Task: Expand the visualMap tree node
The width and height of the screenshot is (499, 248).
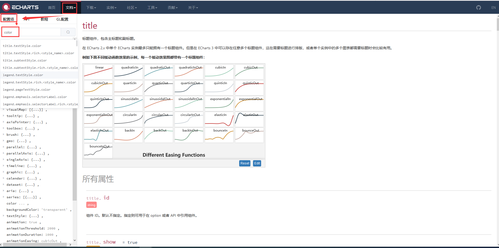Action: point(3,109)
